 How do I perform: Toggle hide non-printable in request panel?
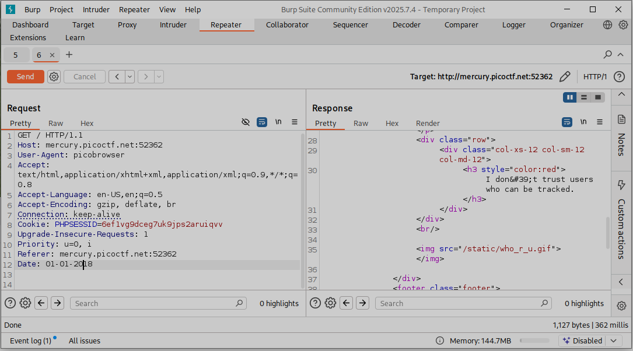tap(246, 122)
